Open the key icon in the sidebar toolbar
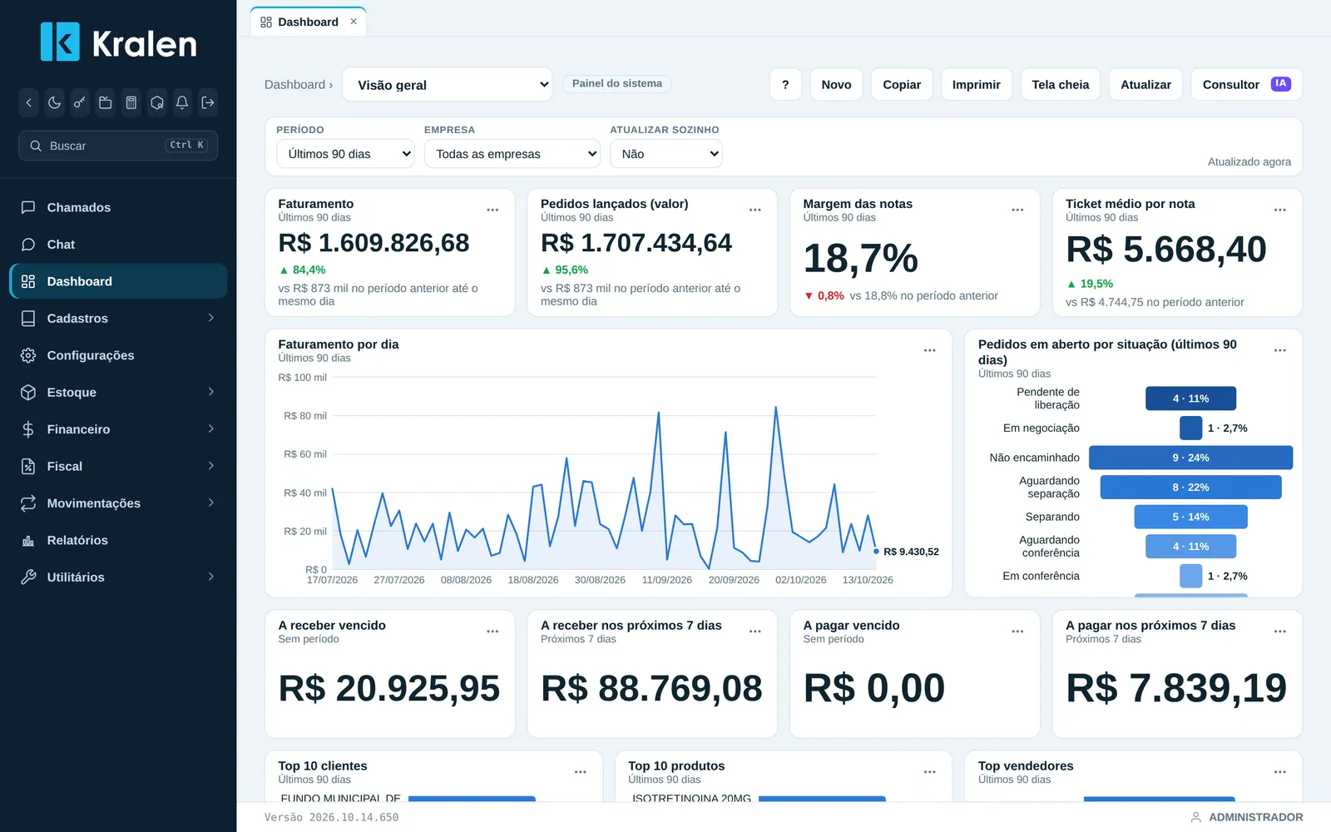This screenshot has width=1331, height=832. click(80, 103)
